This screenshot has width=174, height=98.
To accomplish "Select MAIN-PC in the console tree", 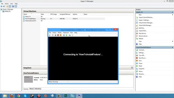I will tap(8, 11).
